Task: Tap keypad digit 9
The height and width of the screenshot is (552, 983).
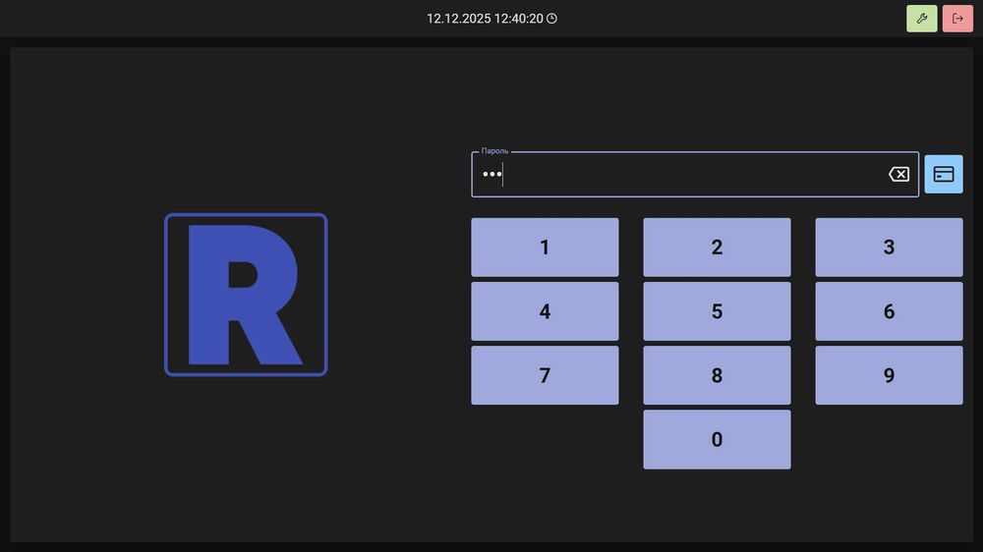Action: [889, 375]
